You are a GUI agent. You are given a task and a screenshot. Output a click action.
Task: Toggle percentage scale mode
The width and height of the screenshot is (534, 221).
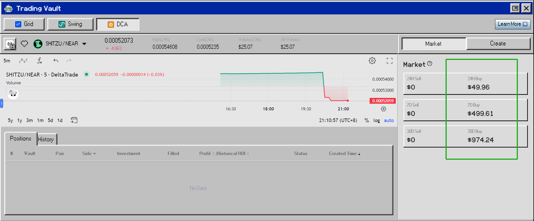(x=367, y=120)
